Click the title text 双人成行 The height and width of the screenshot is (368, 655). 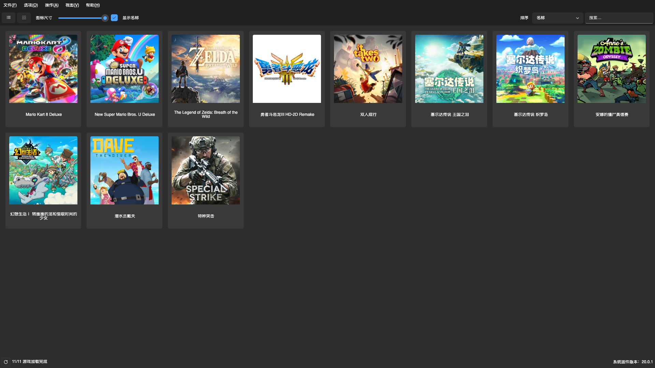pos(368,114)
